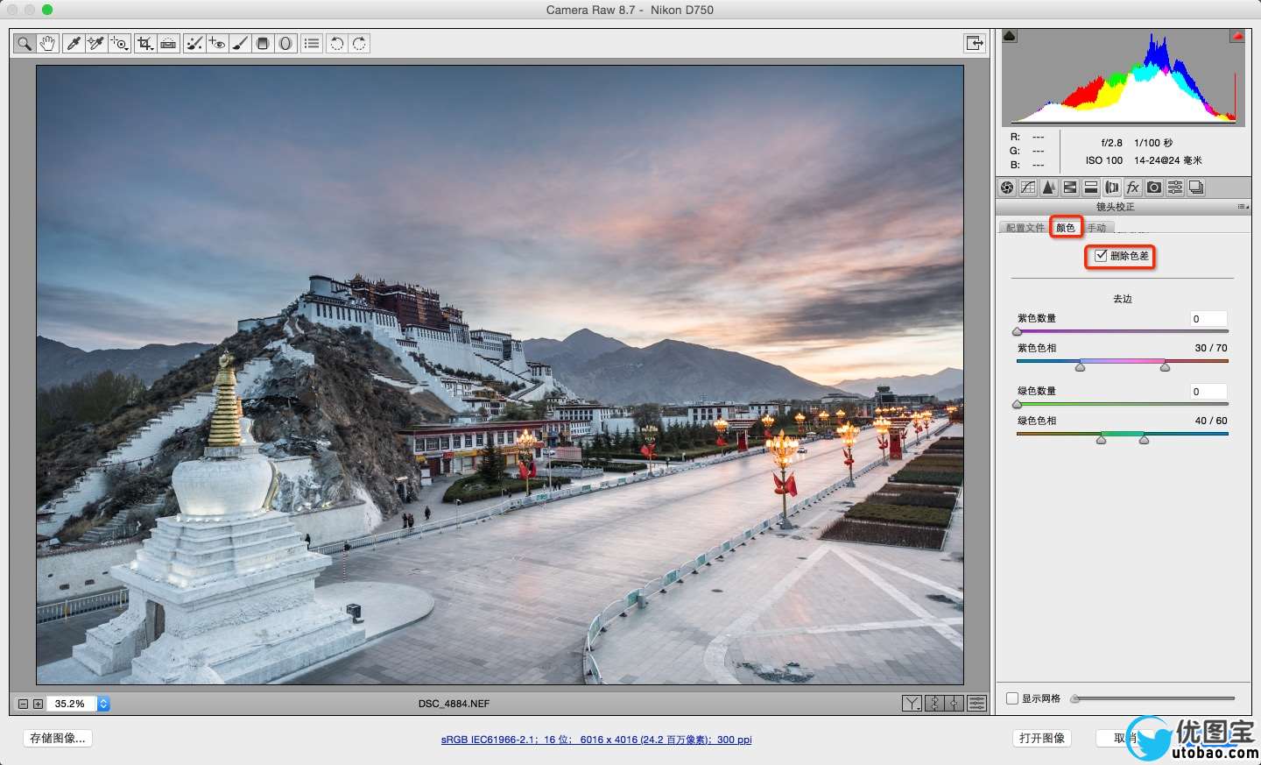The image size is (1261, 765).
Task: Click the 显示网格 grid size slider
Action: pyautogui.click(x=1152, y=698)
